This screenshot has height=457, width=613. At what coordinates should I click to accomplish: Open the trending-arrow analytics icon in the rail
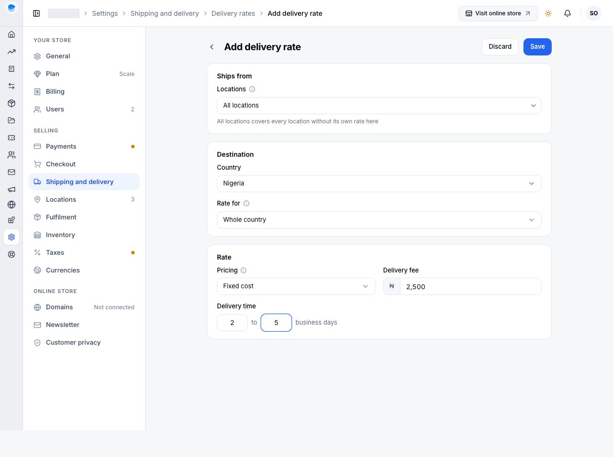pyautogui.click(x=11, y=52)
